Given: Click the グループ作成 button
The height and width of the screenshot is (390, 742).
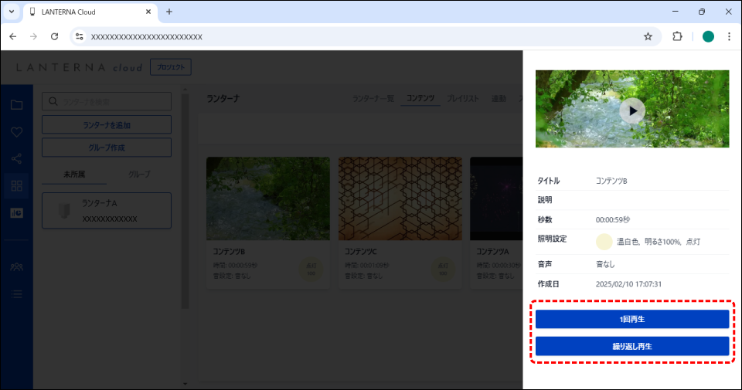Looking at the screenshot, I should (x=106, y=148).
